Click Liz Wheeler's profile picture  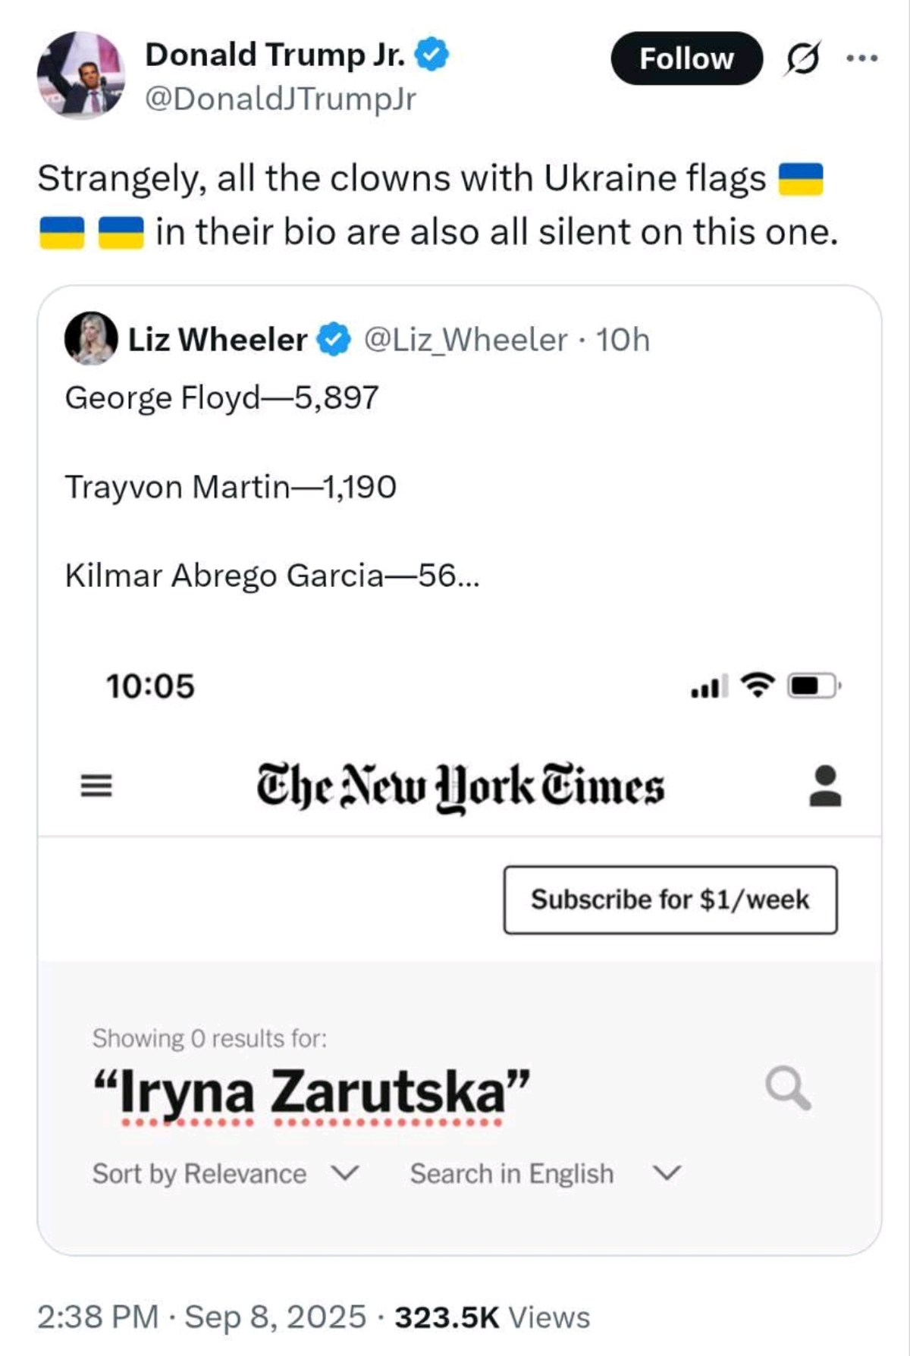click(x=91, y=338)
